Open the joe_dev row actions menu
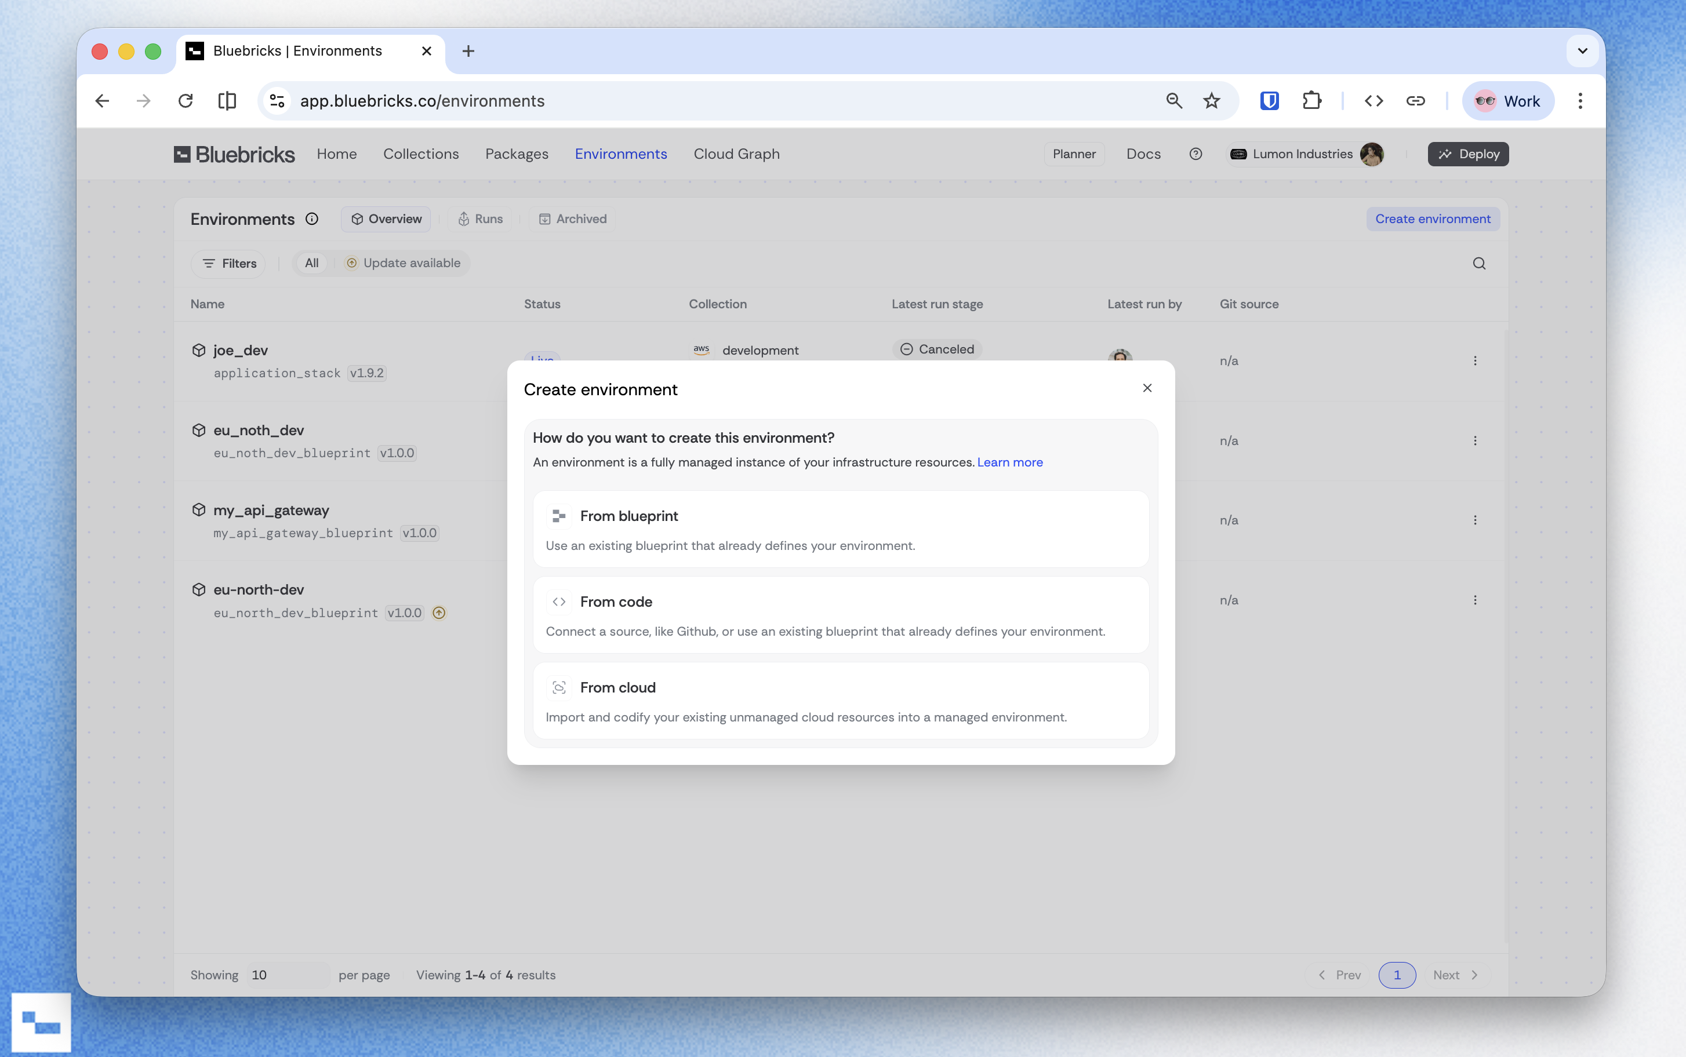Image resolution: width=1686 pixels, height=1057 pixels. click(x=1475, y=360)
